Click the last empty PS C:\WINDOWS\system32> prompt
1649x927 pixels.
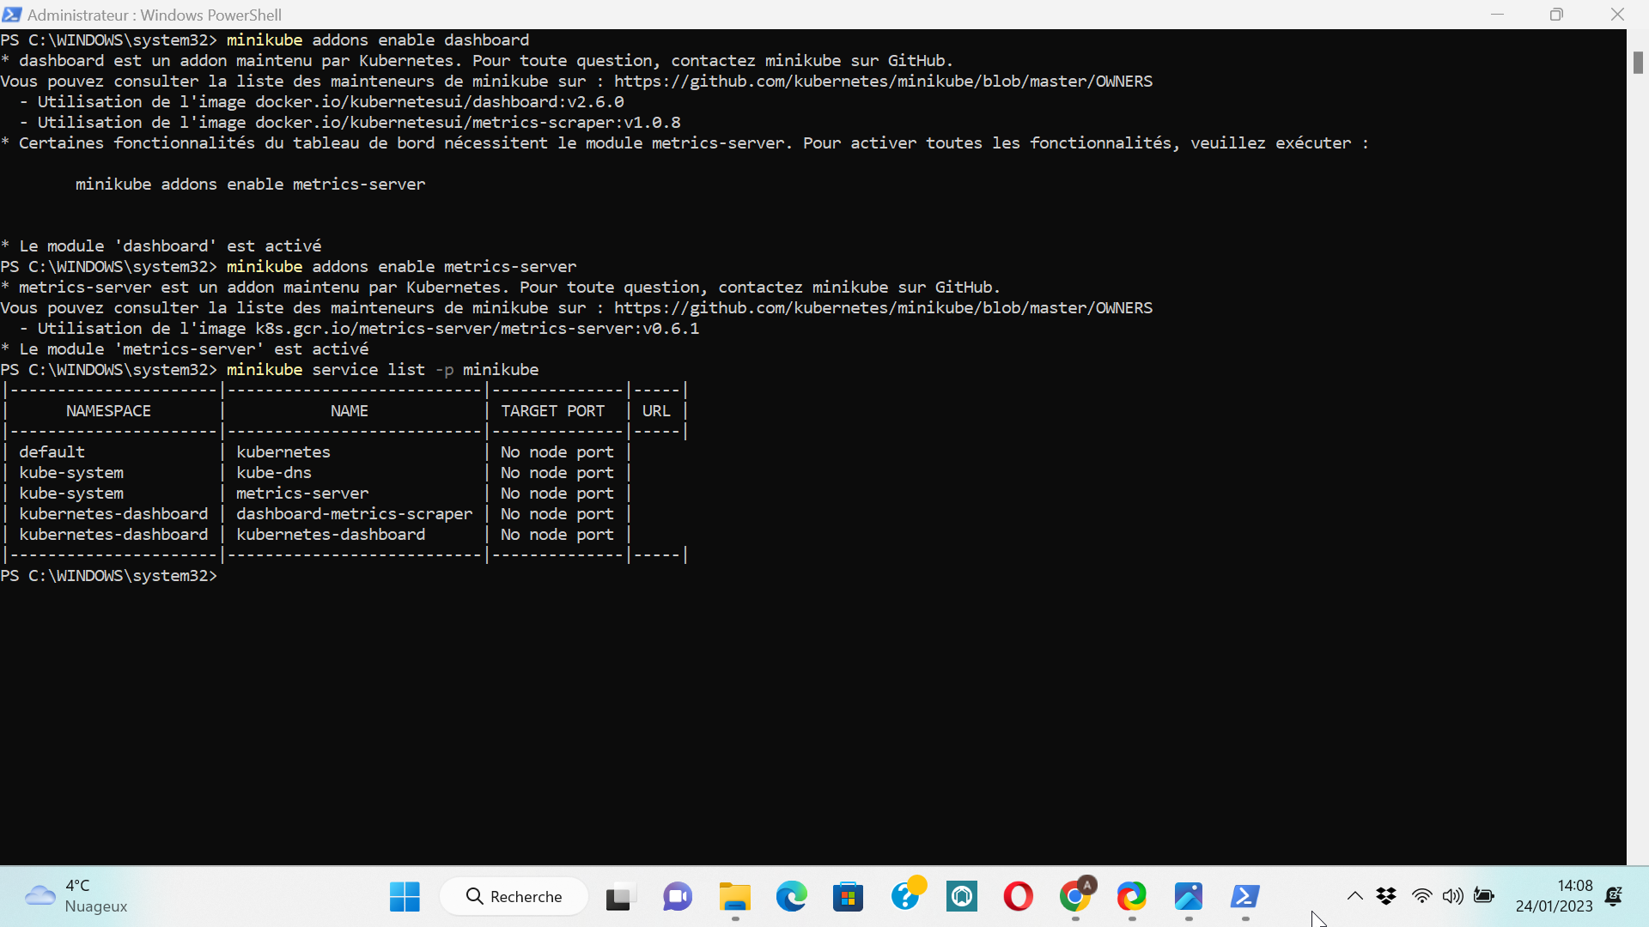click(x=109, y=576)
